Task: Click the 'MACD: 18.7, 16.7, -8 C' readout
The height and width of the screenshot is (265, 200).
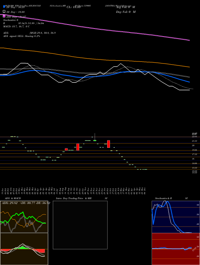Action: (16, 26)
